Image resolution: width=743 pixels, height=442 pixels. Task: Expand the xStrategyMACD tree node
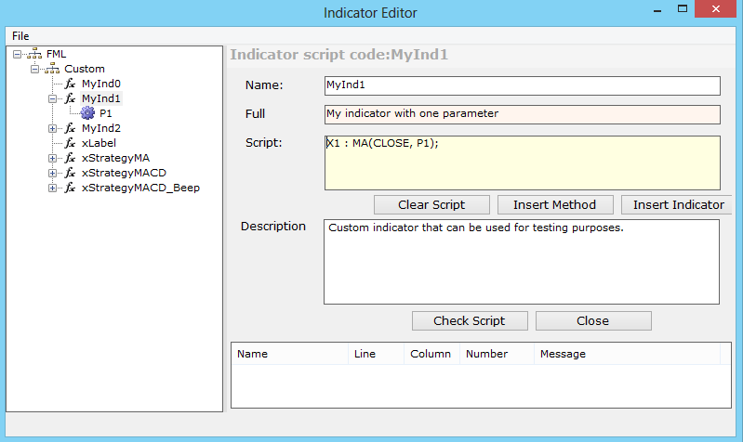point(52,173)
